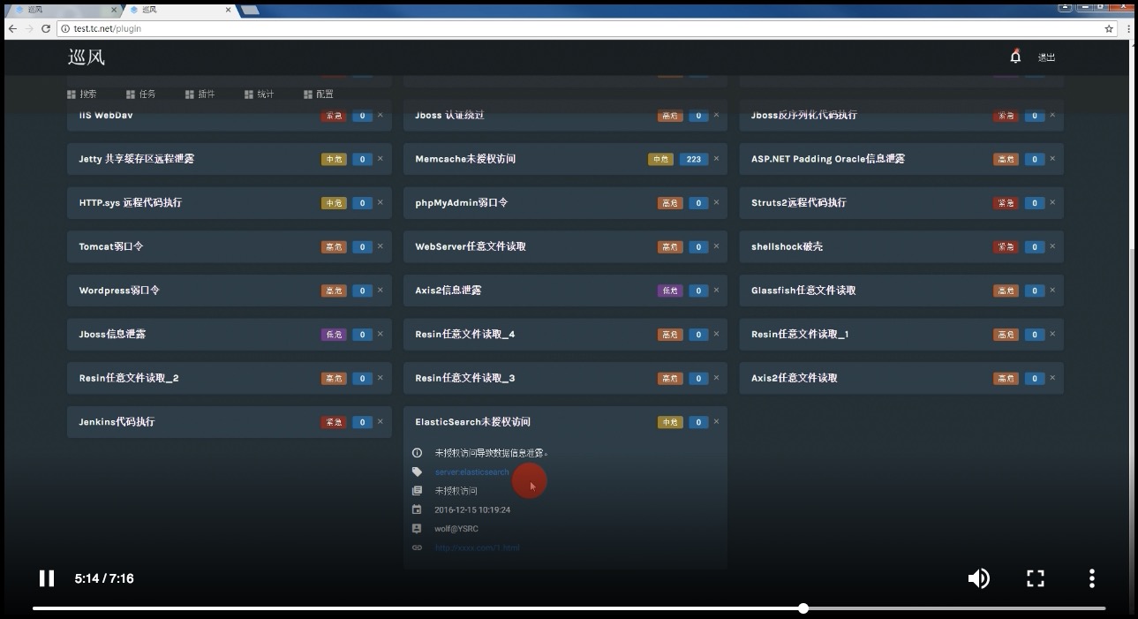Viewport: 1138px width, 619px height.
Task: Reload the browser page
Action: pos(46,28)
